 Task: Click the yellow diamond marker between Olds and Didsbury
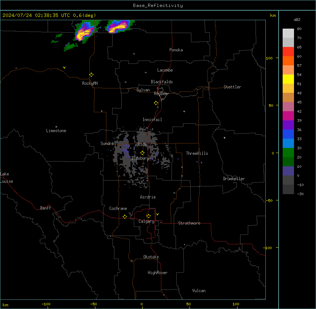[143, 153]
